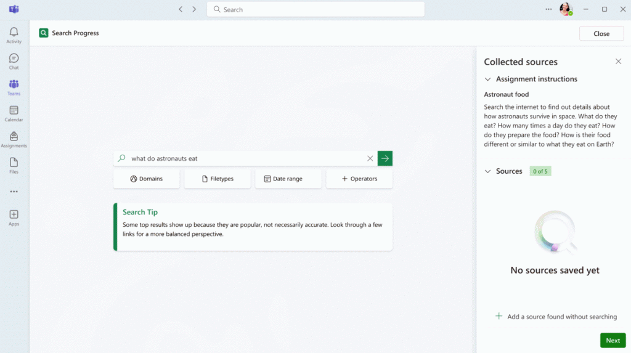
Task: Collapse the Assignment instructions section
Action: (x=488, y=79)
